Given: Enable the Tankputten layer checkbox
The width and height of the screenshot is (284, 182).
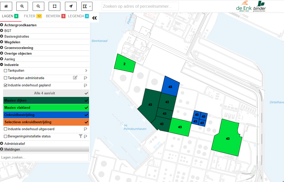Looking at the screenshot, I should [5, 71].
